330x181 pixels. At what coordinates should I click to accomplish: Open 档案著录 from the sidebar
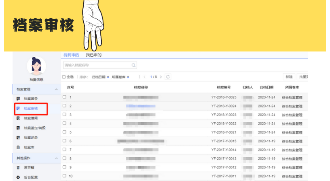click(31, 99)
